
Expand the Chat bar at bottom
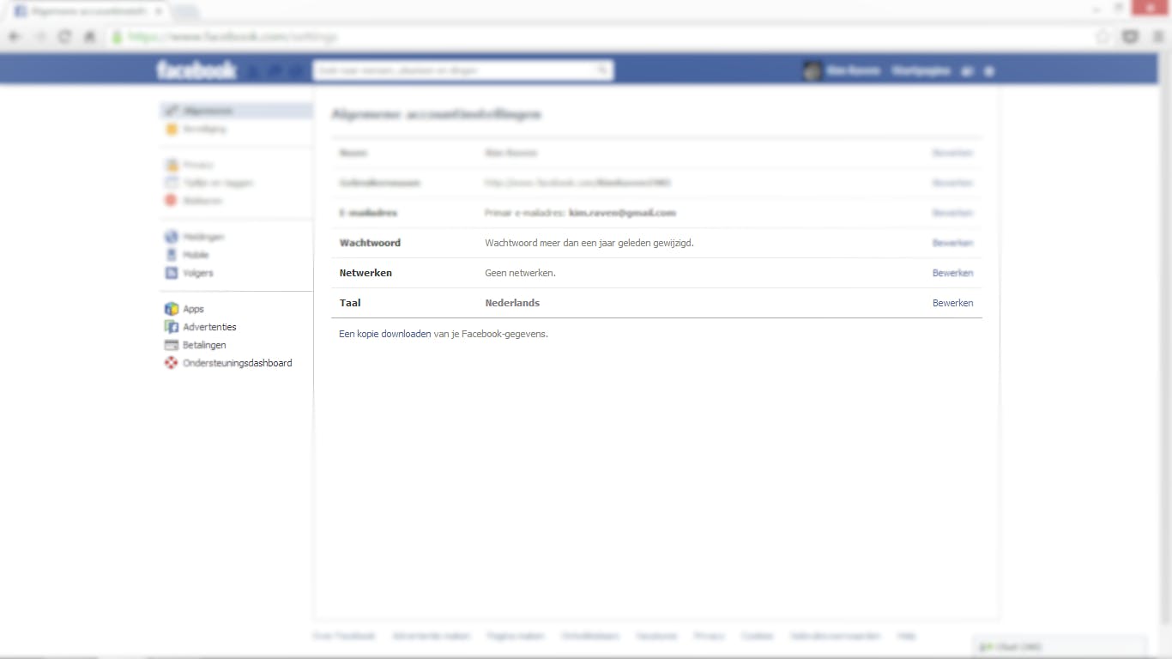[1060, 647]
